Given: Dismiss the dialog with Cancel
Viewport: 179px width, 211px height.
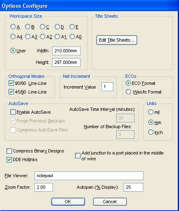Looking at the screenshot, I should [x=110, y=202].
